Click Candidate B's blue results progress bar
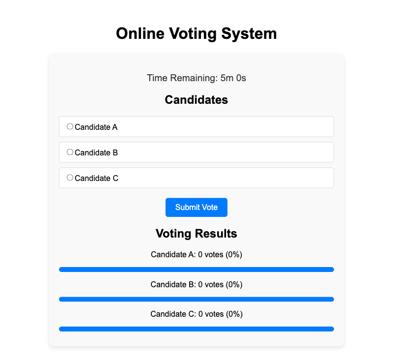The image size is (393, 360). [196, 299]
